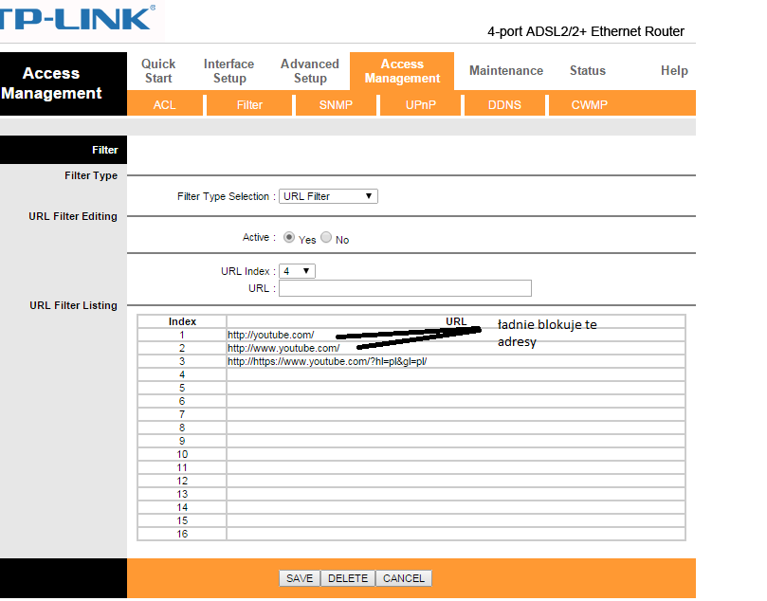Open the Help tab
The width and height of the screenshot is (767, 601).
[674, 70]
